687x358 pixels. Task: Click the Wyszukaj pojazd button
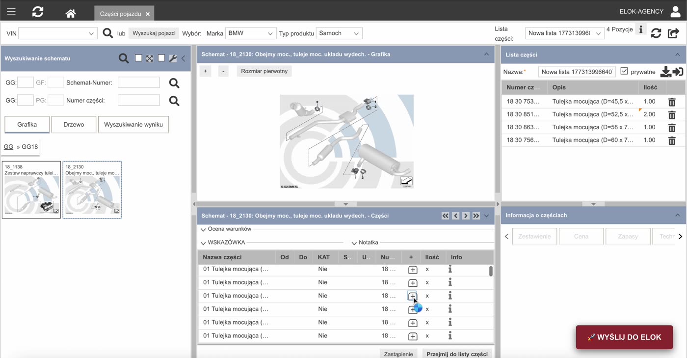154,33
